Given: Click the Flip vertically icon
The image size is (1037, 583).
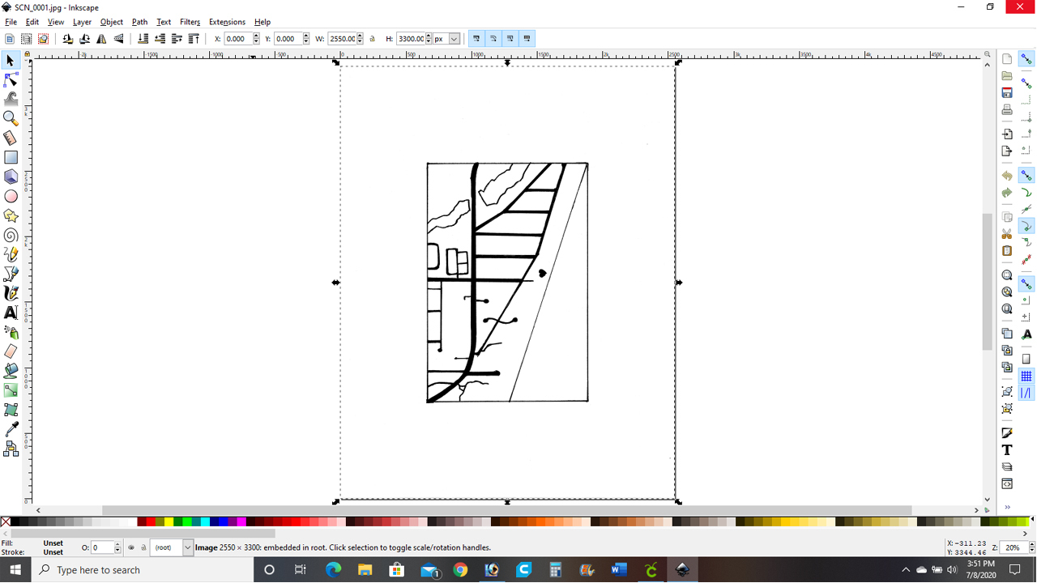Looking at the screenshot, I should [x=118, y=39].
